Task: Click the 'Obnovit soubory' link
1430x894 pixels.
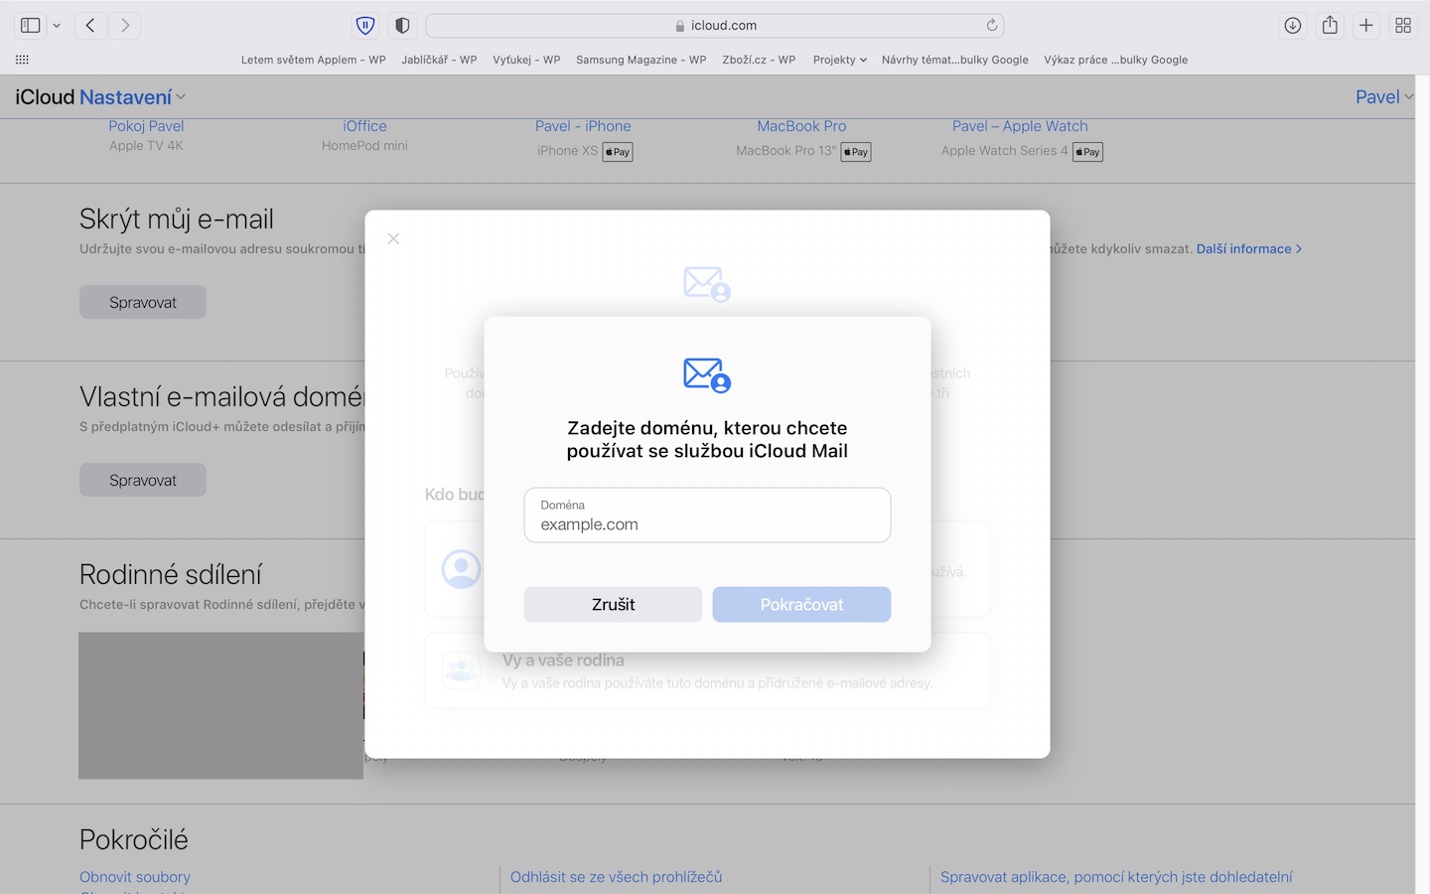Action: (x=135, y=877)
